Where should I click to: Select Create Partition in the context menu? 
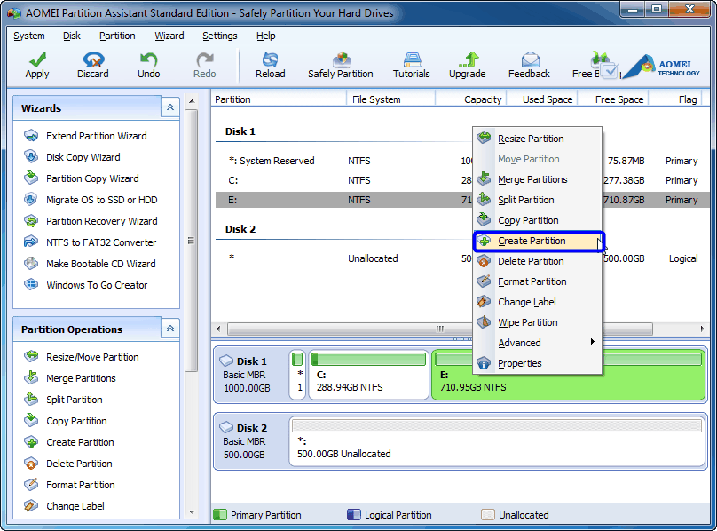(x=539, y=241)
